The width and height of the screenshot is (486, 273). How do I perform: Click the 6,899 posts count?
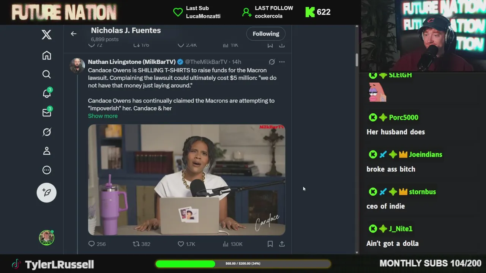pyautogui.click(x=105, y=39)
